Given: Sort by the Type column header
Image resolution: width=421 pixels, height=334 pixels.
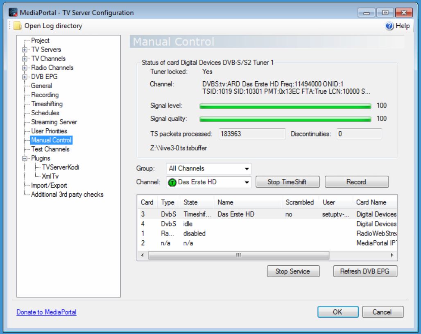Looking at the screenshot, I should (169, 202).
